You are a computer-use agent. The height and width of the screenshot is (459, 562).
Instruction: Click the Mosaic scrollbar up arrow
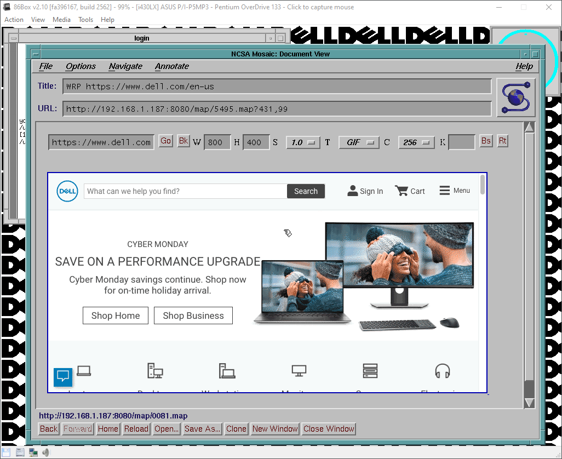[x=529, y=127]
